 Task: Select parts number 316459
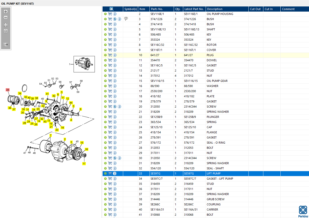[x=155, y=184]
